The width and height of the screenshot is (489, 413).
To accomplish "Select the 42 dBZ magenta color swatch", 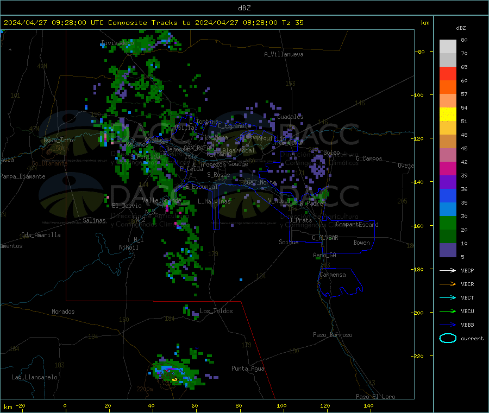I will [448, 168].
